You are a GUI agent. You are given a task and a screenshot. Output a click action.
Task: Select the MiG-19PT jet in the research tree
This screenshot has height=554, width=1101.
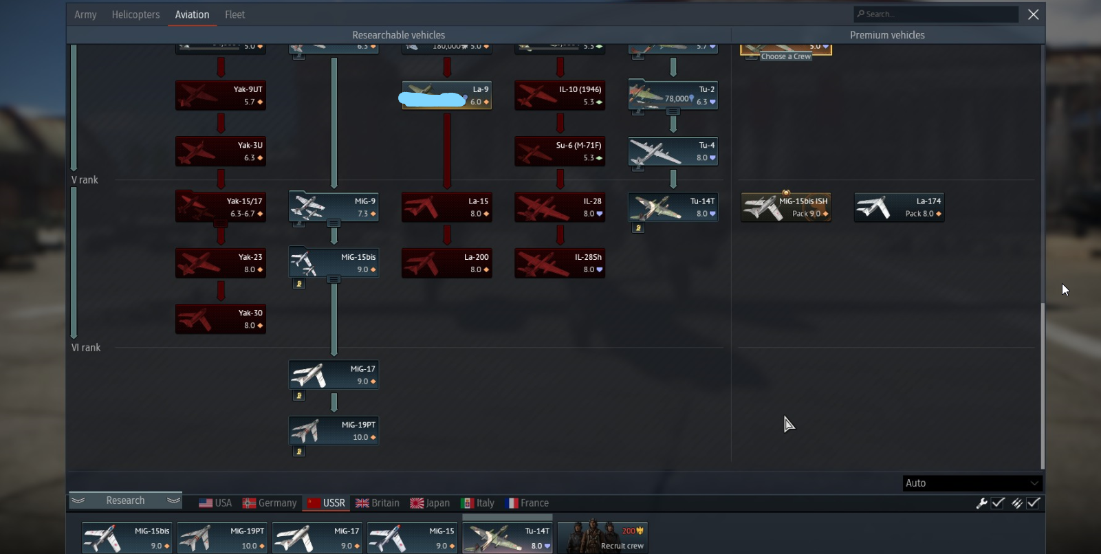click(334, 431)
